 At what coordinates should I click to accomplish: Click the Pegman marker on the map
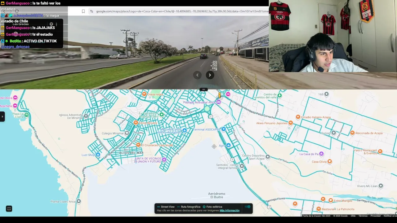tap(220, 95)
